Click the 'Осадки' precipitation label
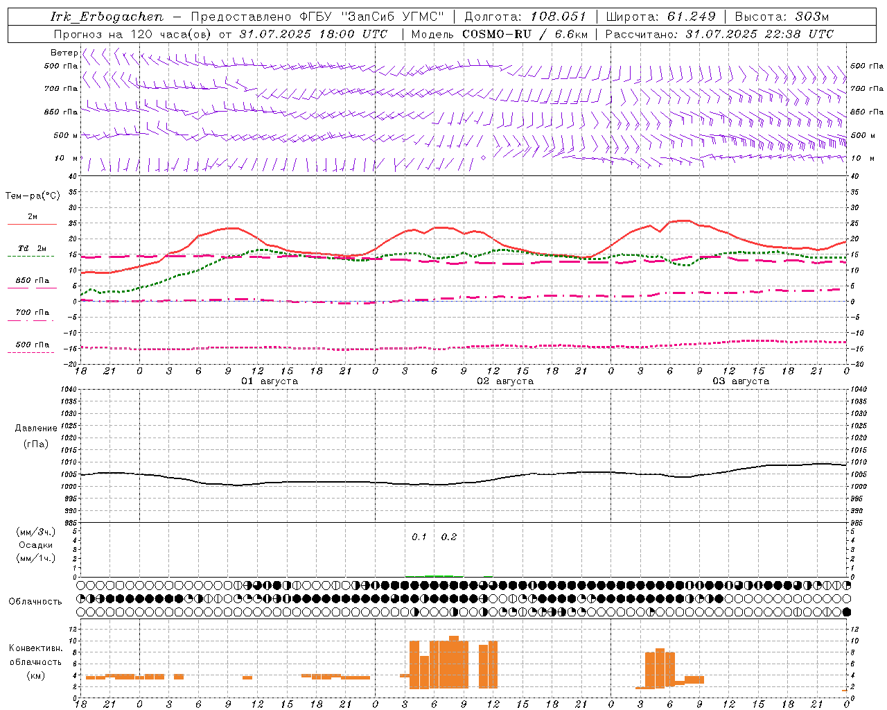Screen dimensions: 887x710 tap(36, 545)
